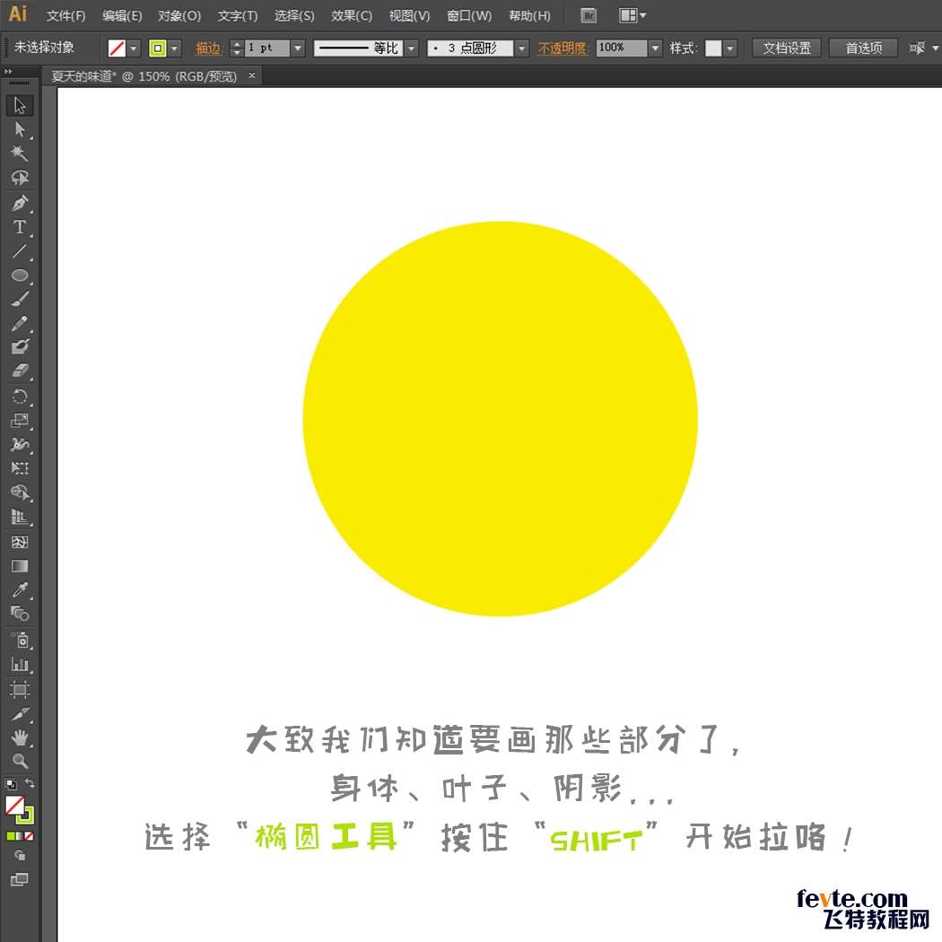Open the control bar panel menu arrow

[935, 48]
